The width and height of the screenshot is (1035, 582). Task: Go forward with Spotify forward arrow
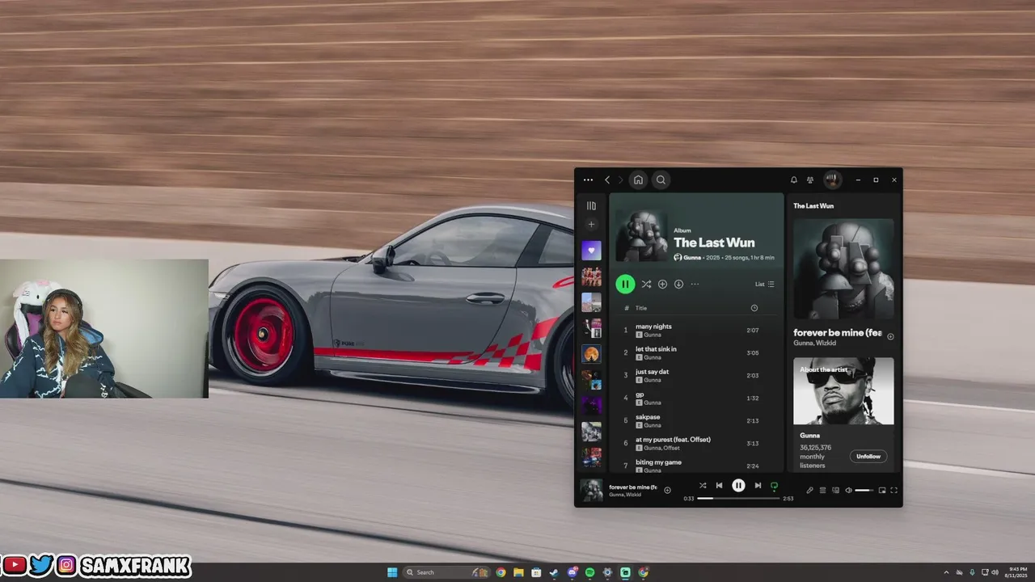tap(620, 180)
